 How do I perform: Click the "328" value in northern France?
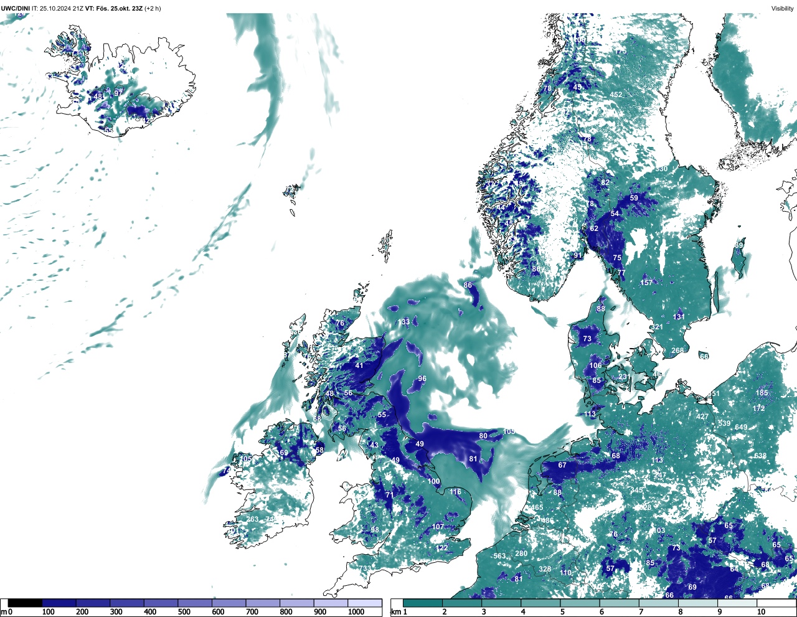[545, 569]
